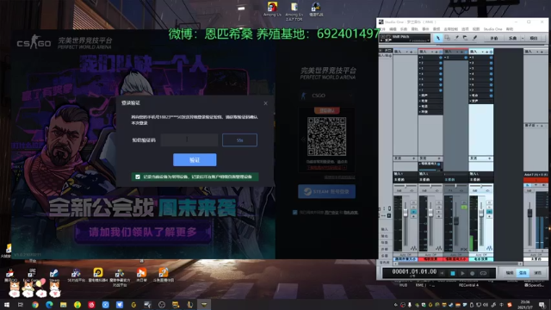Viewport: 551px width, 310px height.
Task: Toggle the Loop button in Studio One transport
Action: 483,273
